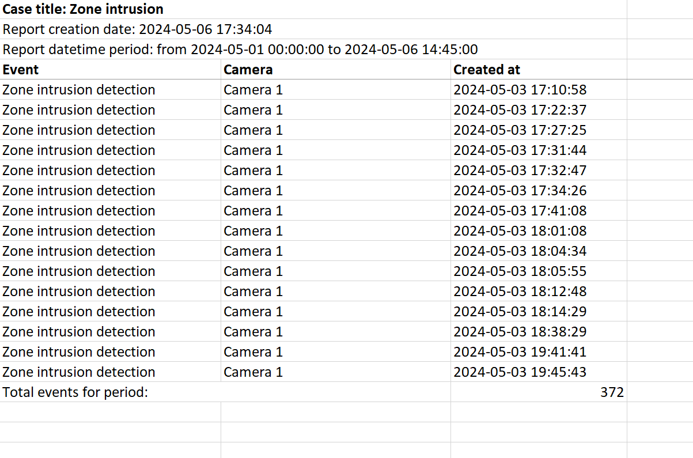The height and width of the screenshot is (458, 693).
Task: Click the 'Event' column header cell
Action: [x=21, y=70]
